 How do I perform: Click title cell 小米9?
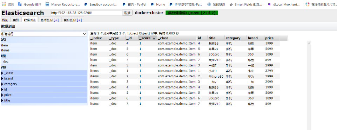[x=213, y=71]
